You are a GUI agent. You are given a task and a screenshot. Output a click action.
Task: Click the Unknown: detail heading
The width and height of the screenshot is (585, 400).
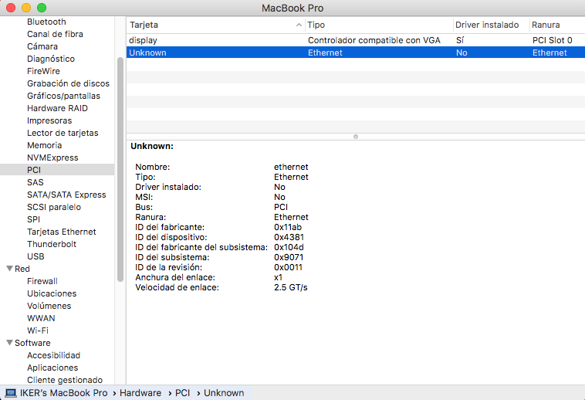[x=152, y=146]
